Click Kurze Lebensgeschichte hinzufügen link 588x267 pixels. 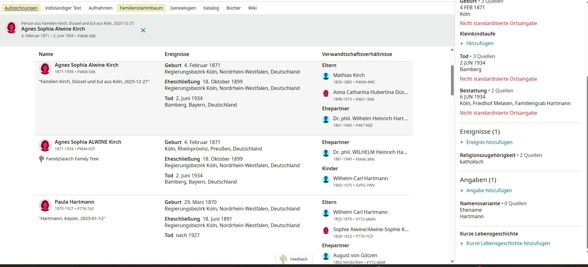[x=508, y=244]
